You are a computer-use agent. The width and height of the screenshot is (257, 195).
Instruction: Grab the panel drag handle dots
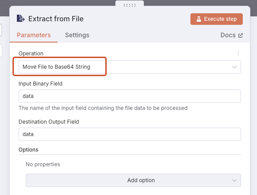pyautogui.click(x=130, y=5)
